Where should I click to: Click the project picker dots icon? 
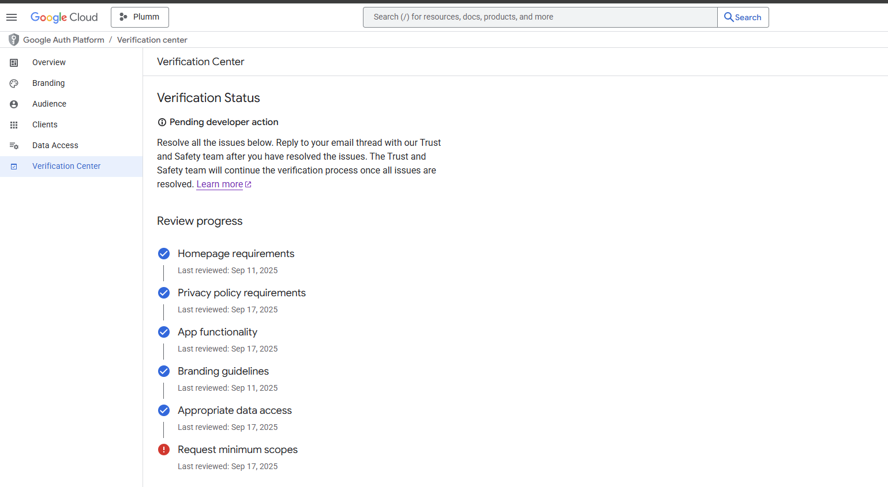click(123, 17)
